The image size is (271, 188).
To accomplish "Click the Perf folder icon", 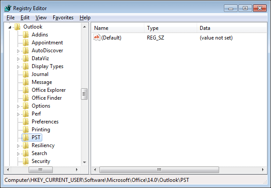I will pyautogui.click(x=26, y=114).
